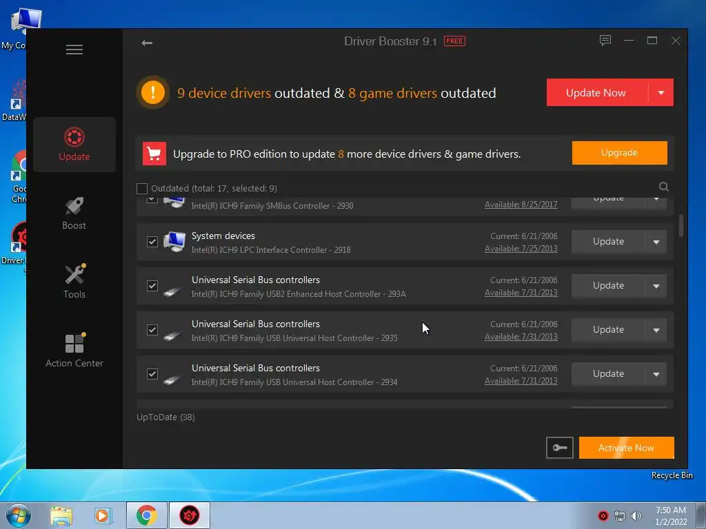Switch to Chrome in the taskbar
The image size is (706, 529).
coord(146,515)
